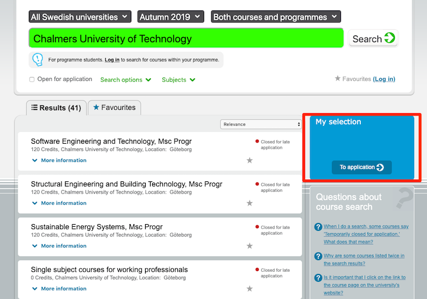Click the lightbulb tip icon

38,59
